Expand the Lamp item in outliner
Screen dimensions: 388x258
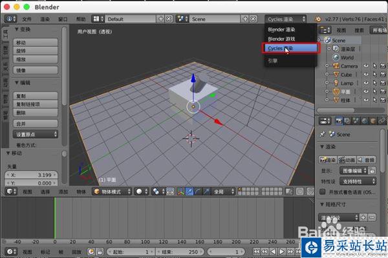pos(327,83)
